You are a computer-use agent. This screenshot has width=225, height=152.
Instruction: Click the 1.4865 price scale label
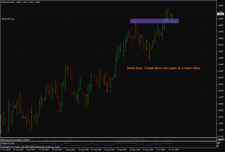pyautogui.click(x=220, y=19)
